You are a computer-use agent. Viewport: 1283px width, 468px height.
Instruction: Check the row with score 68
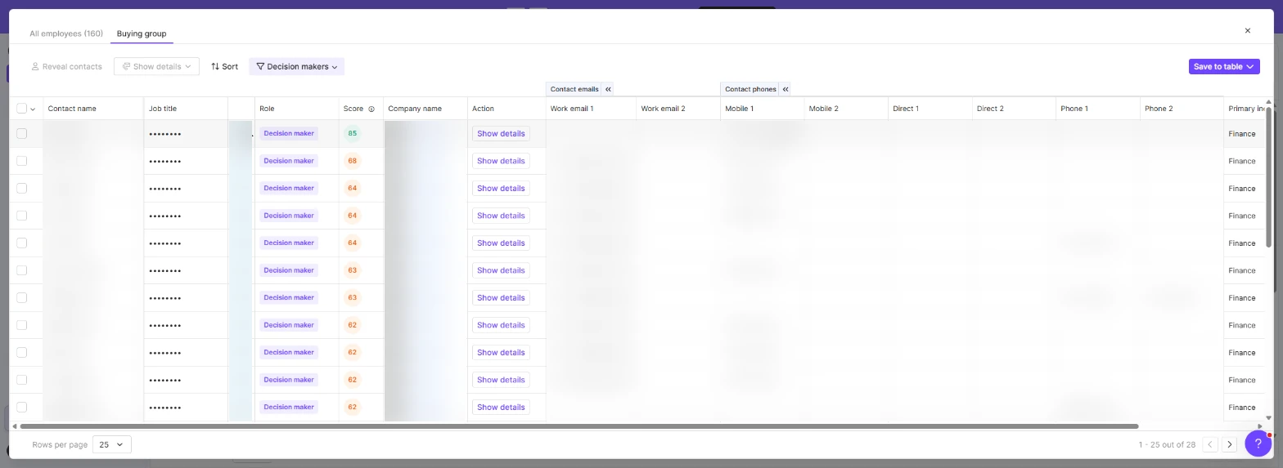21,161
